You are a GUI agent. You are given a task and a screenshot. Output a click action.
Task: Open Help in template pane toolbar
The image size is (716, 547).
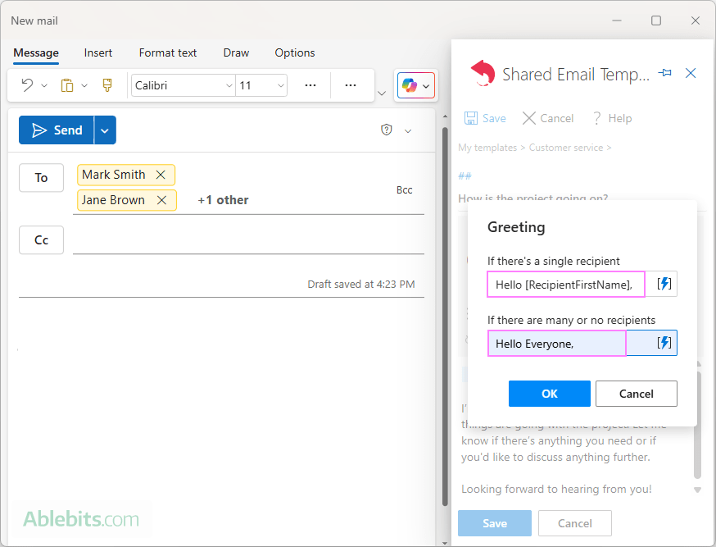[612, 118]
